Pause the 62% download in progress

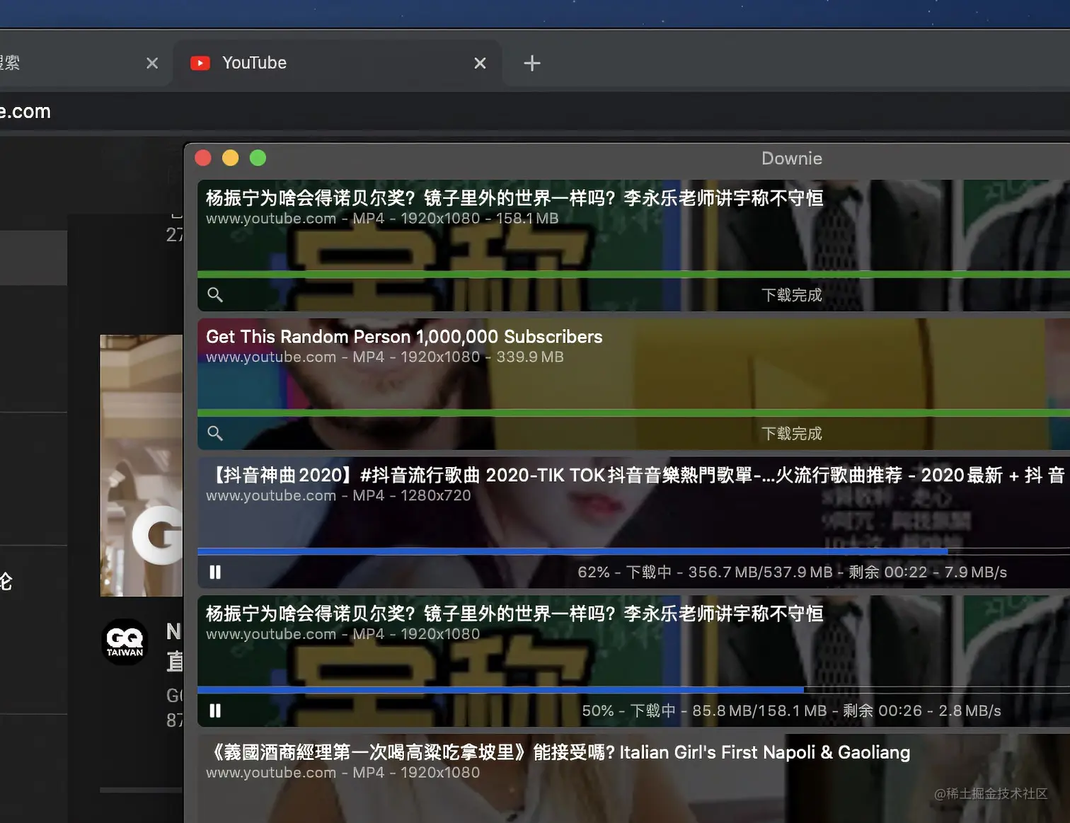[215, 572]
